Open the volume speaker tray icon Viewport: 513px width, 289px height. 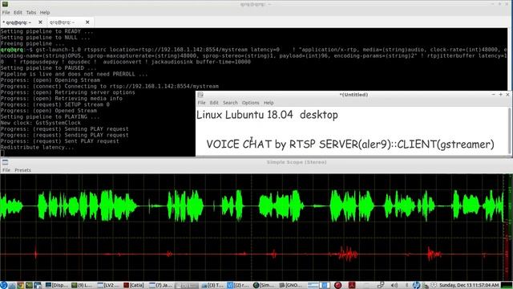394,285
